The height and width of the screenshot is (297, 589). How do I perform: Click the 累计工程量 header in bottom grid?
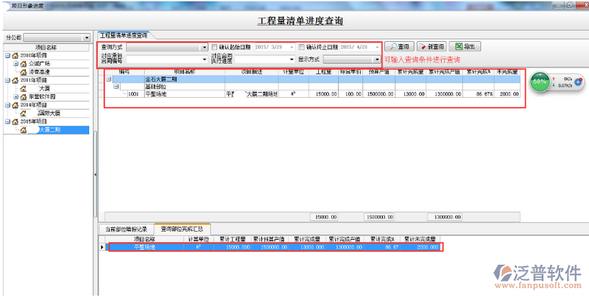tap(233, 239)
